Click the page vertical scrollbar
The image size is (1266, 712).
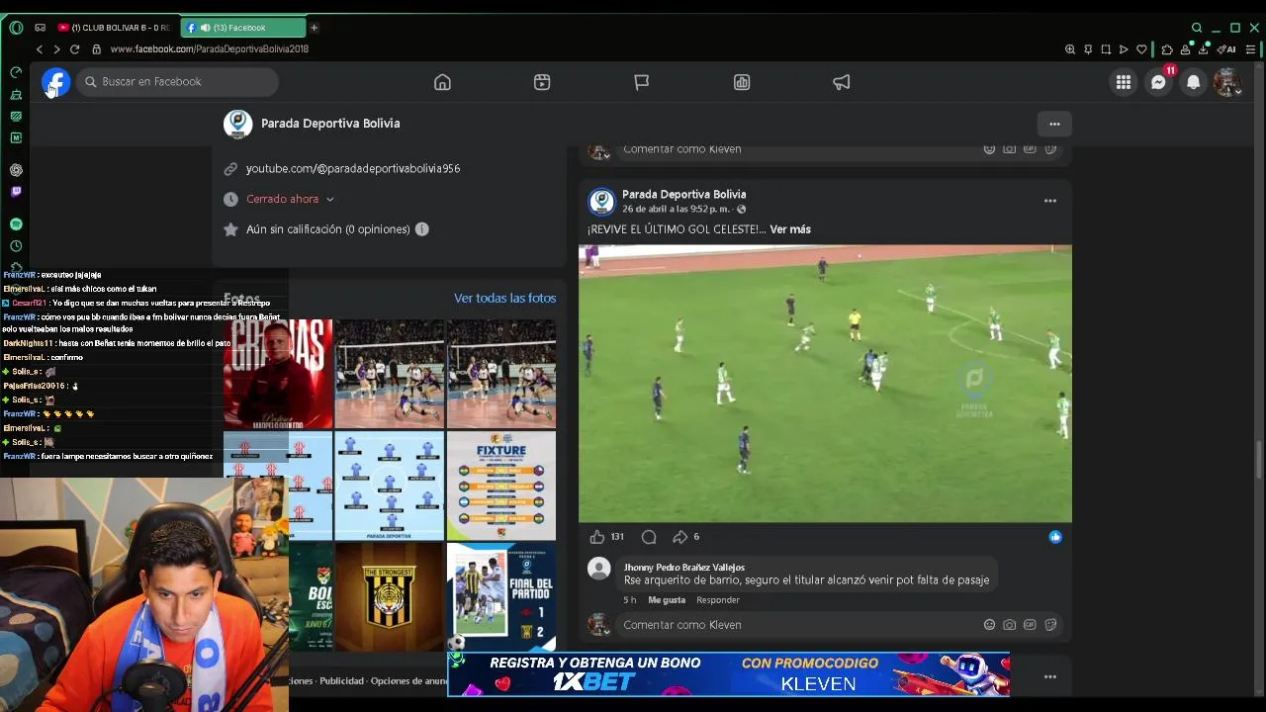(x=1259, y=459)
